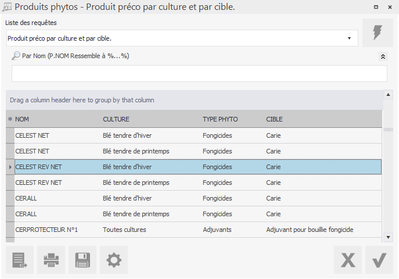Click the scrollbar down arrow of grid
The height and width of the screenshot is (279, 399).
tap(388, 237)
